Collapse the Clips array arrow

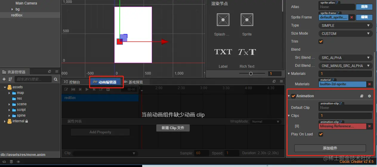289,116
